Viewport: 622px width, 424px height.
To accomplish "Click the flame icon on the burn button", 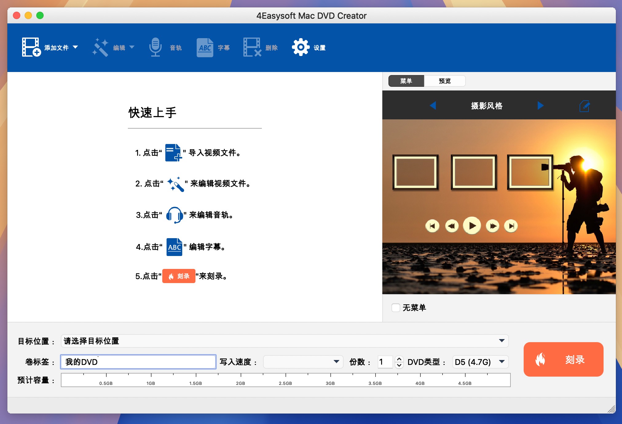I will [540, 359].
